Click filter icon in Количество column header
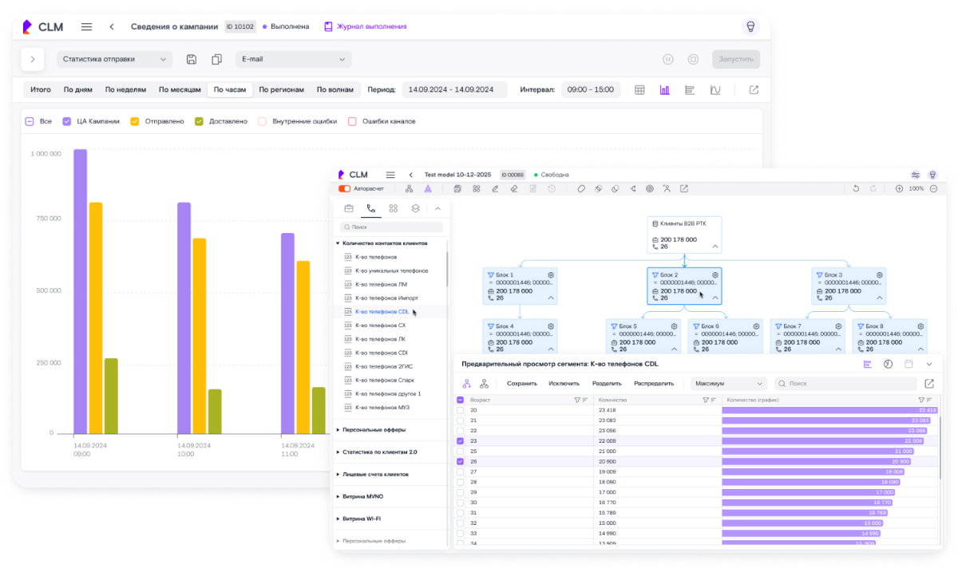The height and width of the screenshot is (572, 958). [x=705, y=400]
